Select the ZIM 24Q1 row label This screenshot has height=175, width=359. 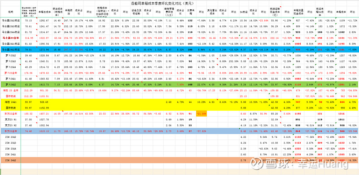click(x=10, y=154)
